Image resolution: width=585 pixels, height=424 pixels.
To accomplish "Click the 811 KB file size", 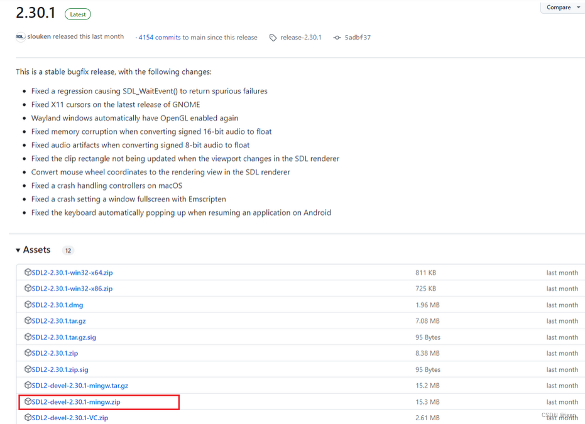I will [425, 272].
